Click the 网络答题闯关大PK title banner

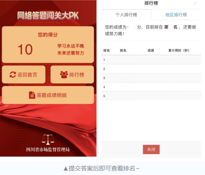point(48,15)
